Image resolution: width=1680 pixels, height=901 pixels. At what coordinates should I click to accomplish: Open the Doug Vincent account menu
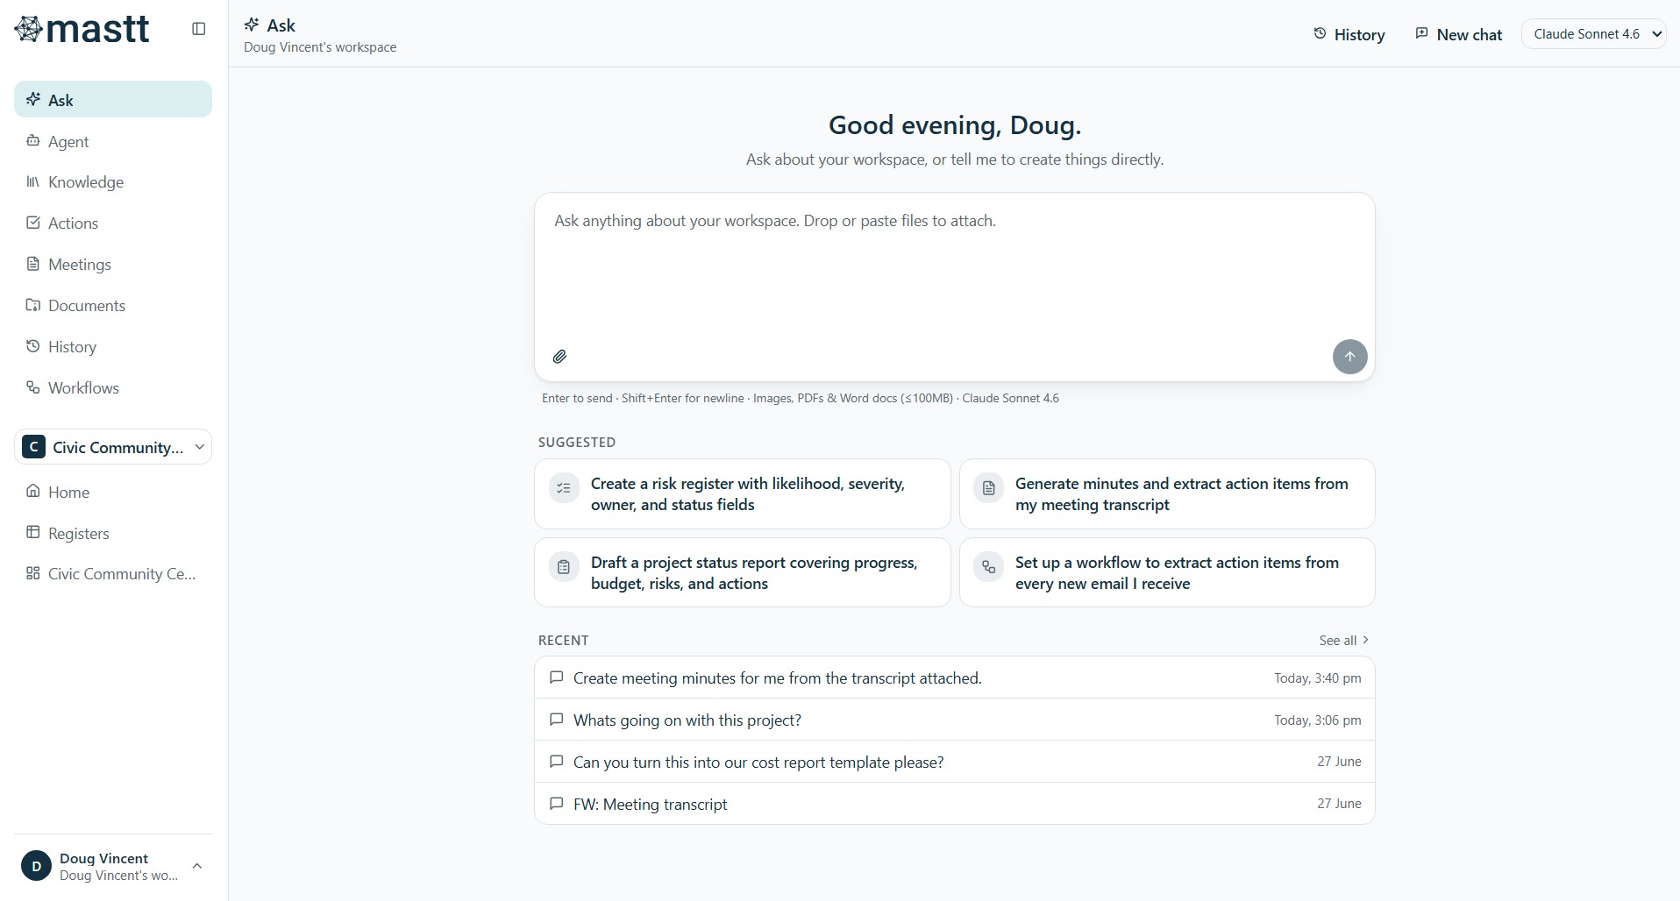(113, 866)
